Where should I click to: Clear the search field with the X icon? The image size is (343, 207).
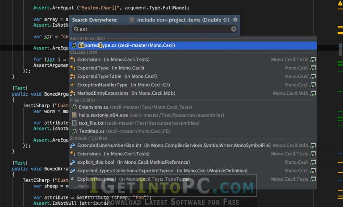click(234, 29)
